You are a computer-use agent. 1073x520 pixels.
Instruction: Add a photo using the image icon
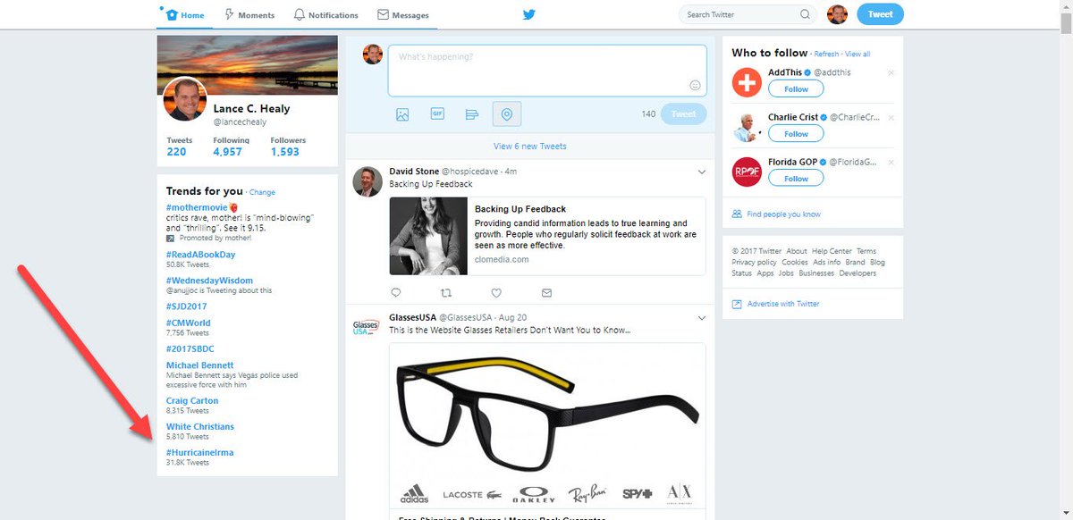coord(402,114)
